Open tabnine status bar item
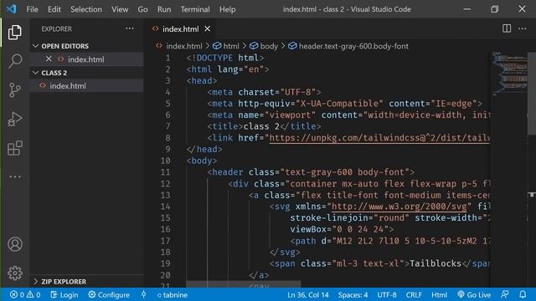The height and width of the screenshot is (301, 536). click(173, 295)
